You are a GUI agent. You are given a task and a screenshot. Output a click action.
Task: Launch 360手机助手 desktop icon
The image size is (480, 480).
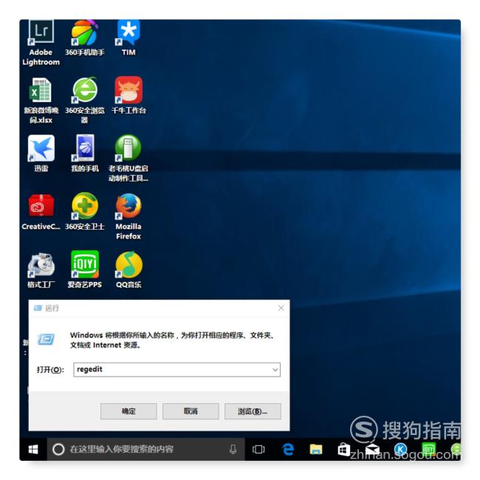tap(85, 38)
